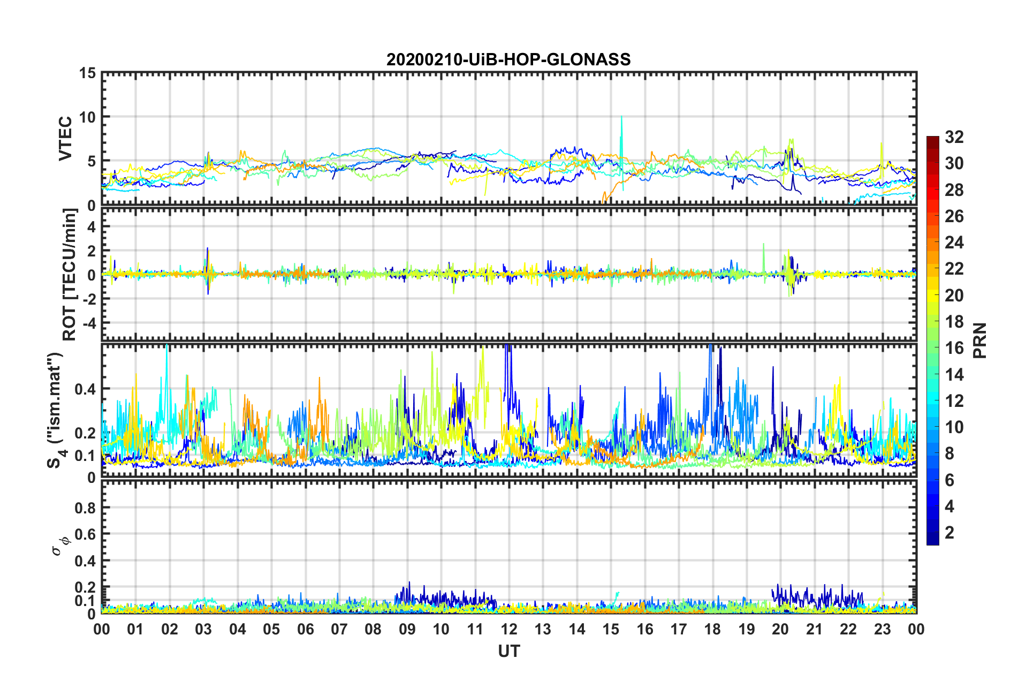The height and width of the screenshot is (681, 1018).
Task: Select the ROT [TECU/min] axis label
Action: coord(70,275)
